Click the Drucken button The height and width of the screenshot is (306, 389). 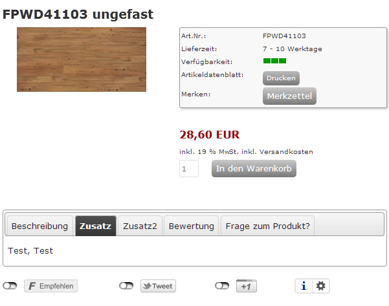[281, 78]
